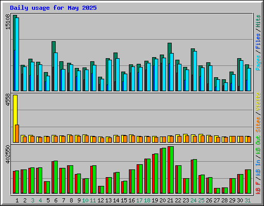Select green weekend day label 25
The height and width of the screenshot is (206, 264).
(x=201, y=200)
